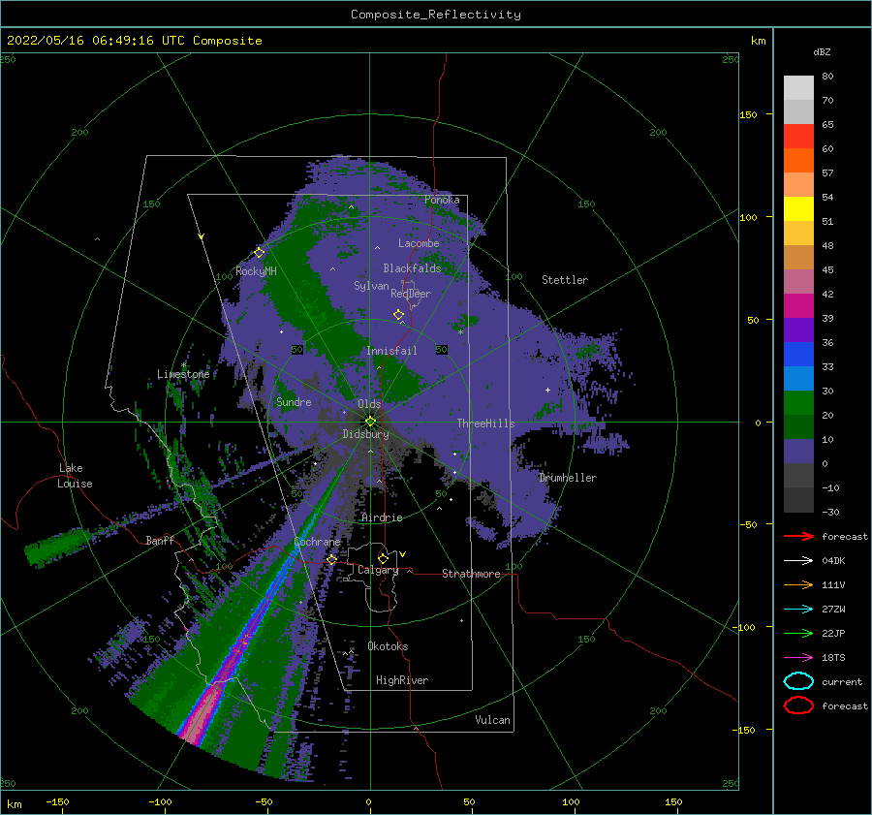Viewport: 872px width, 815px height.
Task: Click the white 04DK arrow icon
Action: pyautogui.click(x=798, y=560)
